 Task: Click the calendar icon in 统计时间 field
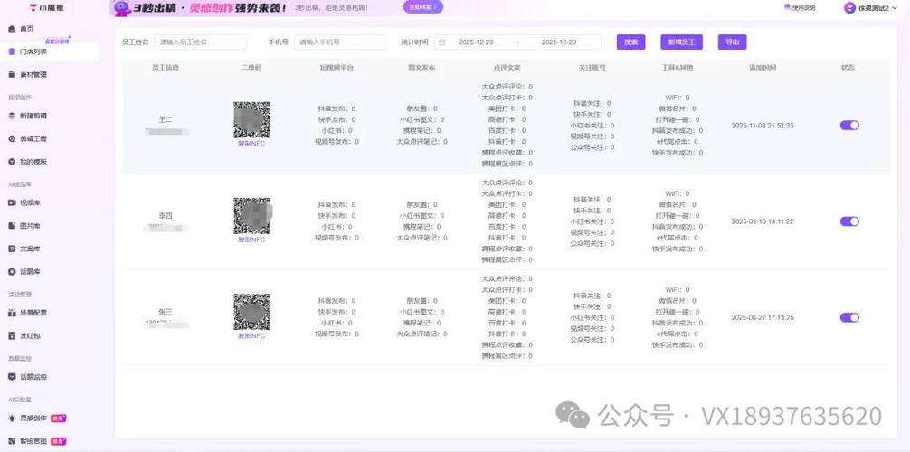pos(442,42)
